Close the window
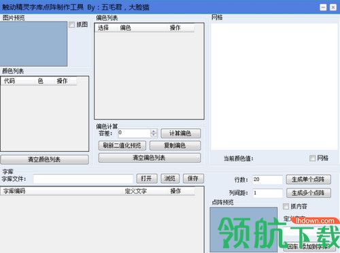Screen dimensions: 340x253 click(x=333, y=7)
